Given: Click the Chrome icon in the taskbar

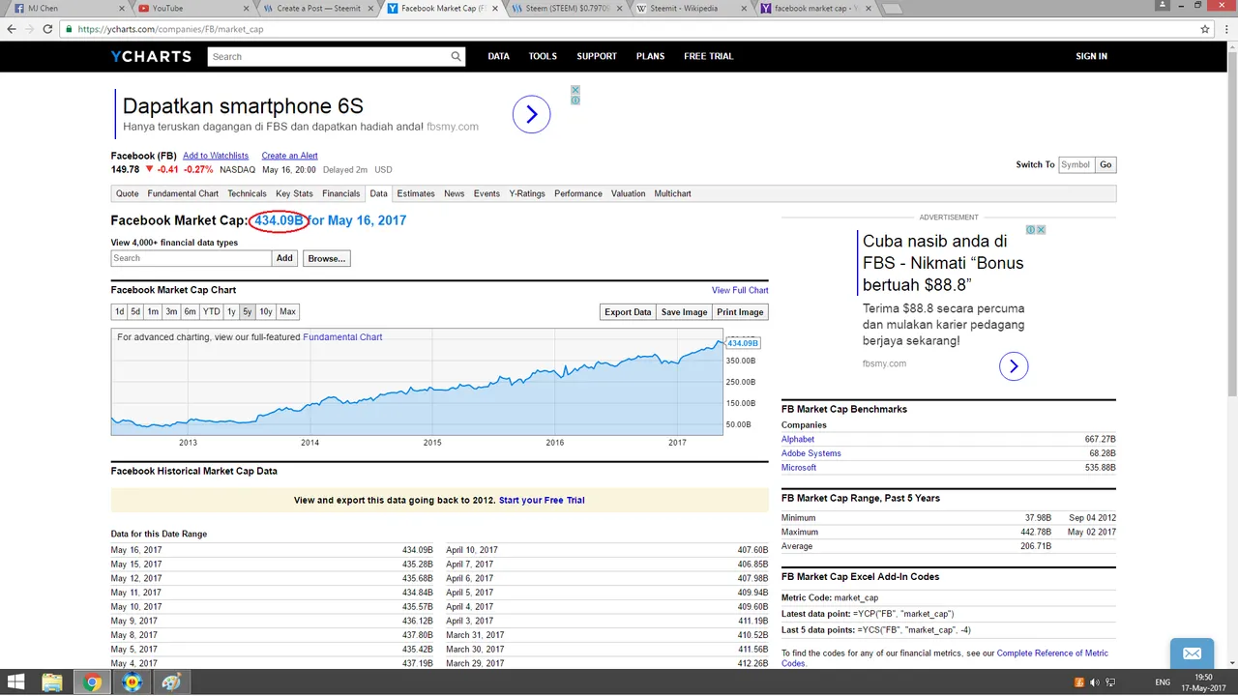Looking at the screenshot, I should pyautogui.click(x=92, y=682).
